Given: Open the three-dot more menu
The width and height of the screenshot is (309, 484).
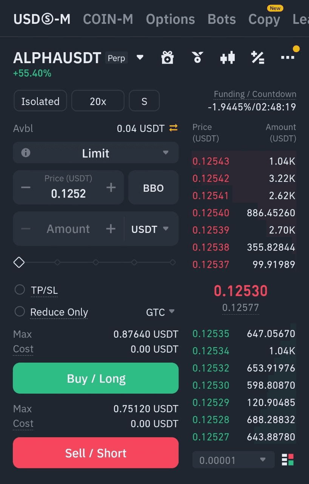Looking at the screenshot, I should pyautogui.click(x=287, y=57).
